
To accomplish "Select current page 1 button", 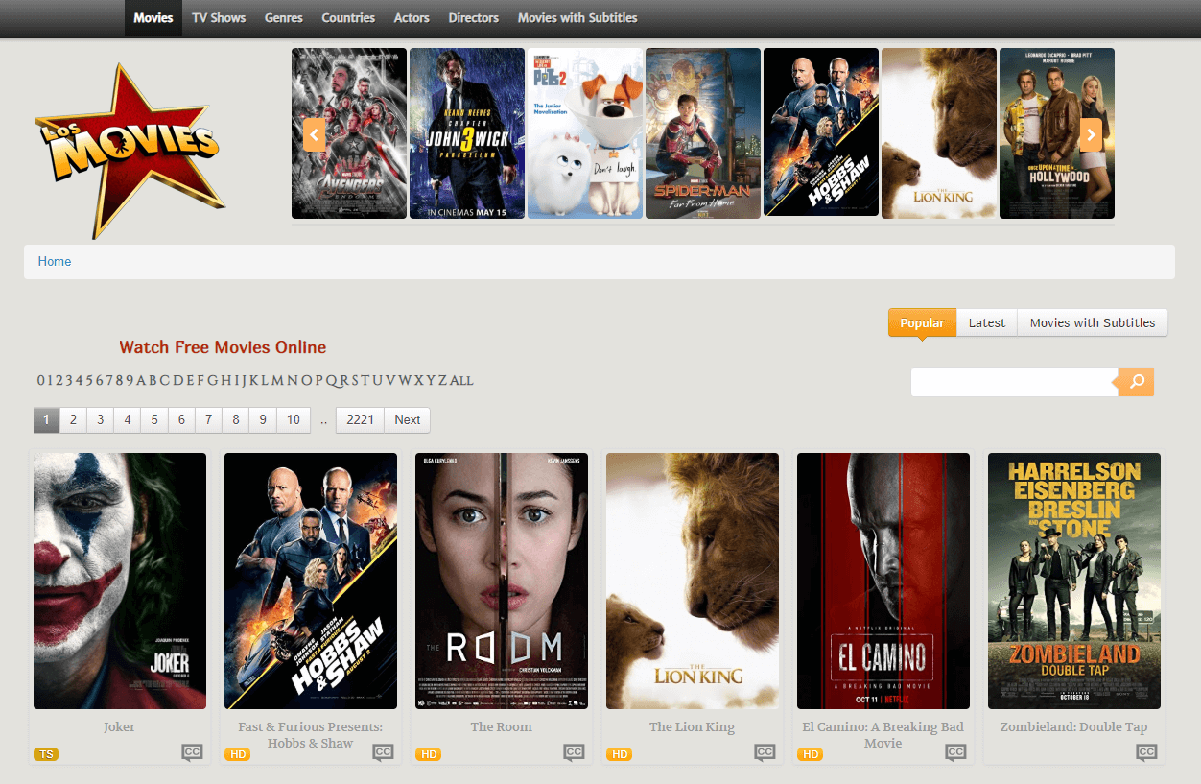I will (46, 419).
